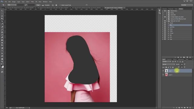This screenshot has width=194, height=109.
Task: Click the foreground color swatch
Action: coord(2,66)
